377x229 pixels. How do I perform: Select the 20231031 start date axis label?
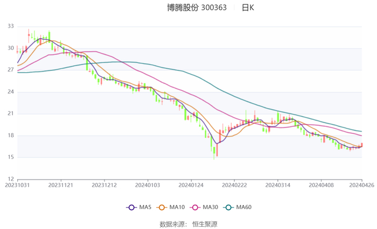point(17,185)
